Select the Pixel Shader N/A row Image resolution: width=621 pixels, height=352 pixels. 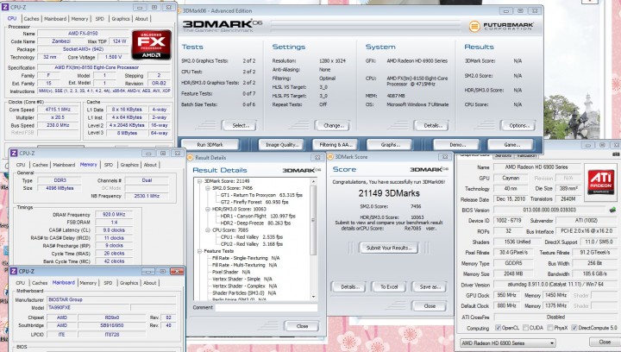[231, 272]
